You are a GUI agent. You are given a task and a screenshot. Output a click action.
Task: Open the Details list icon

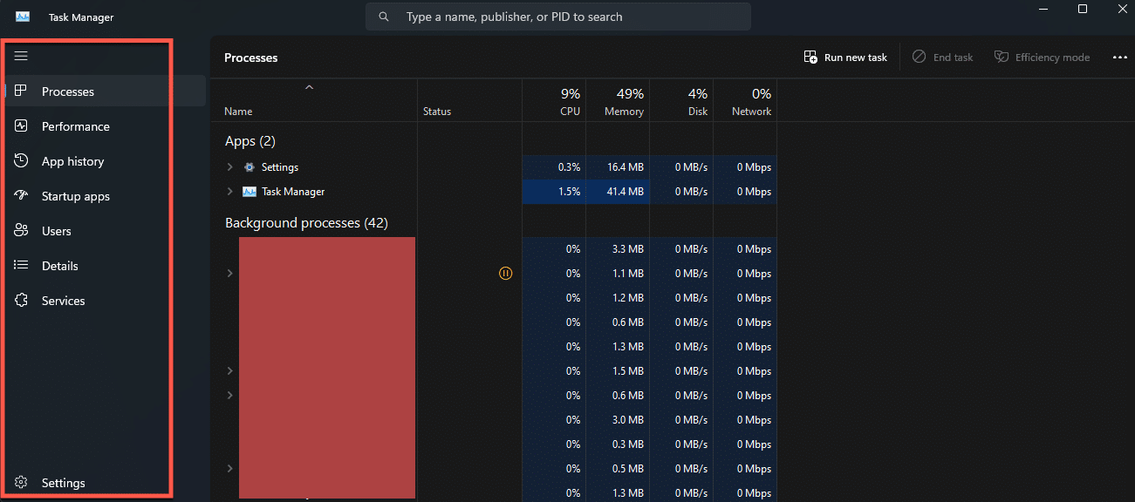[22, 266]
